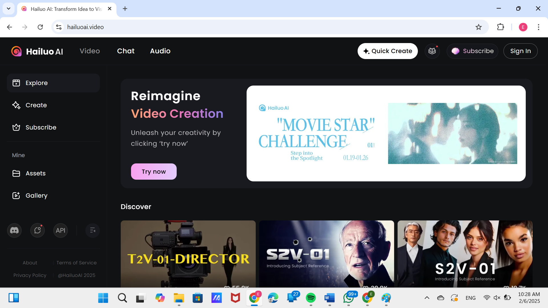The image size is (548, 308).
Task: Open the S2V-01 four people video thumbnail
Action: [465, 254]
